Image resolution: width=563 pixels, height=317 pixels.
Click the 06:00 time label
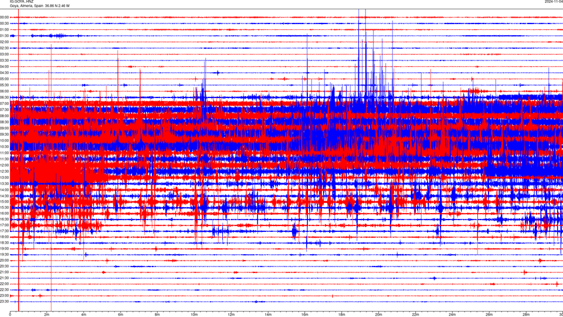pyautogui.click(x=4, y=92)
